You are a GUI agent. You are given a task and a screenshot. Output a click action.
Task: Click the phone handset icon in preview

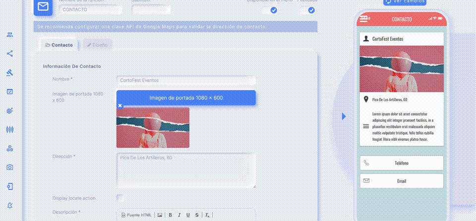tap(366, 163)
